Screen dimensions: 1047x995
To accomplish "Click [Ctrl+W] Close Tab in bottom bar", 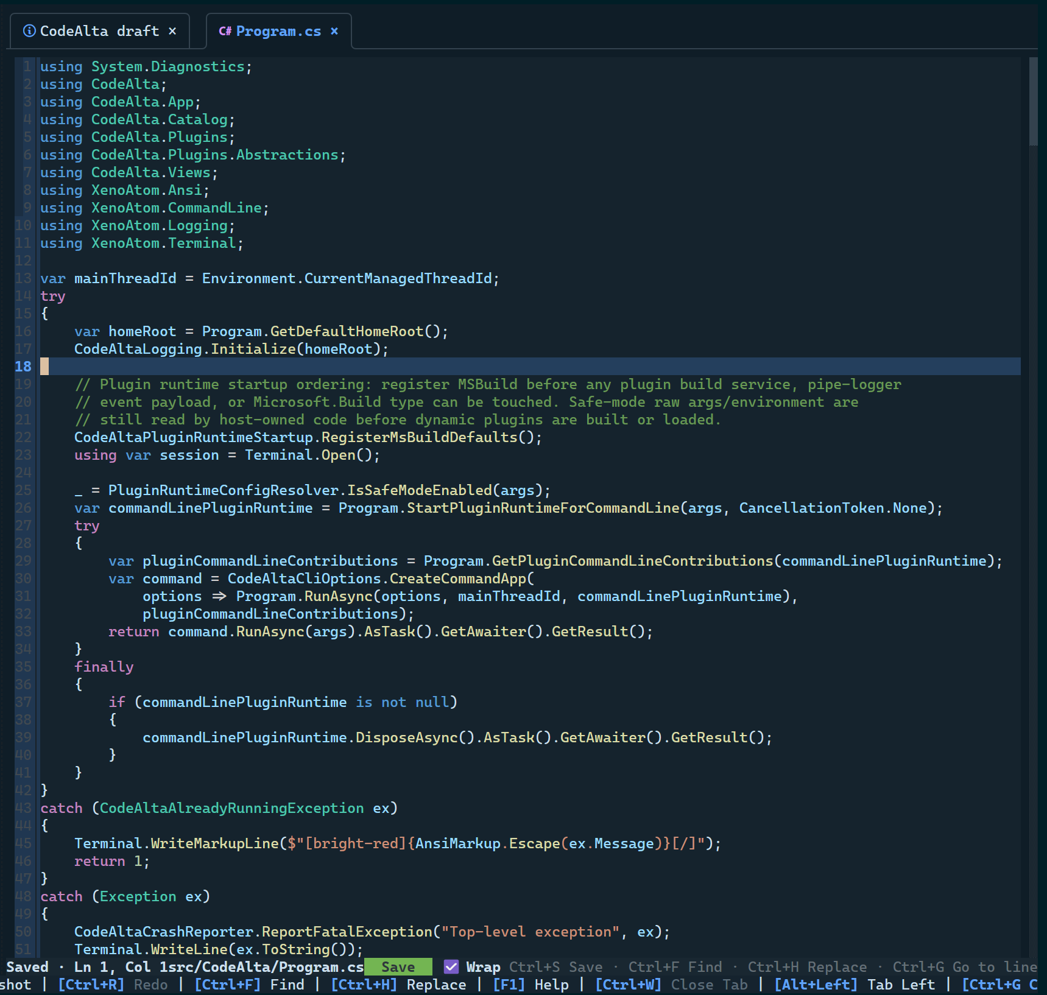I will coord(671,985).
